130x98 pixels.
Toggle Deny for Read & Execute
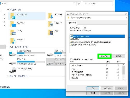point(118,72)
